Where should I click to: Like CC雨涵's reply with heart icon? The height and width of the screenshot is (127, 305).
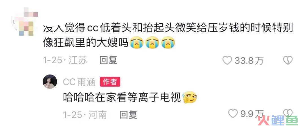click(233, 114)
